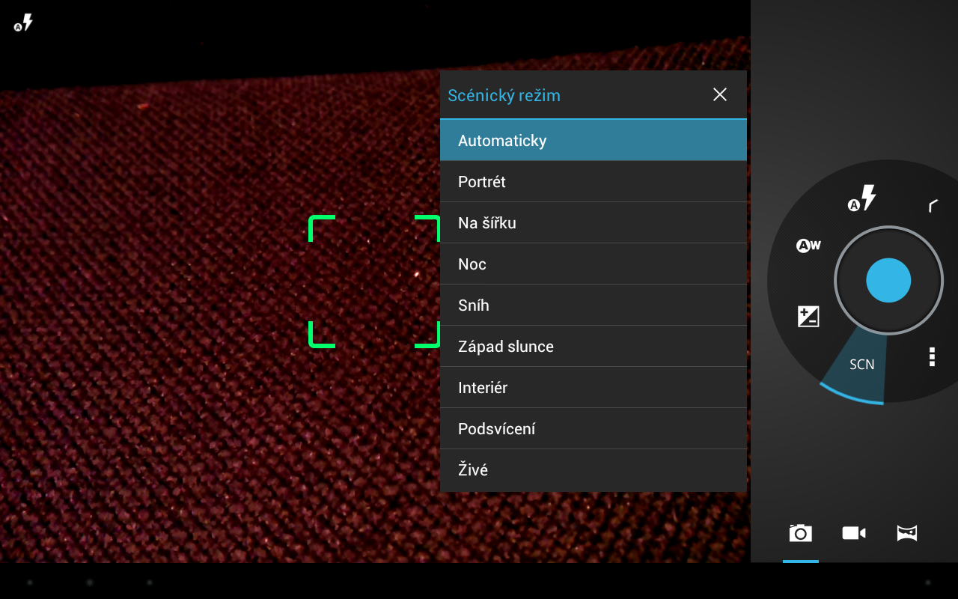Switch to panorama capture mode
This screenshot has width=958, height=599.
[x=906, y=532]
